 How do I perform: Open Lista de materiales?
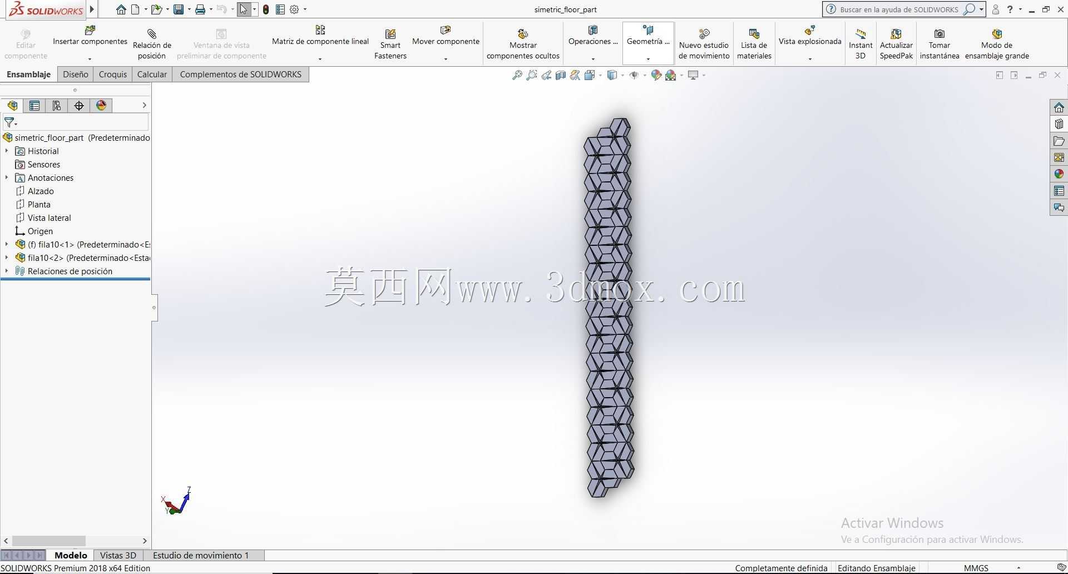(x=754, y=43)
